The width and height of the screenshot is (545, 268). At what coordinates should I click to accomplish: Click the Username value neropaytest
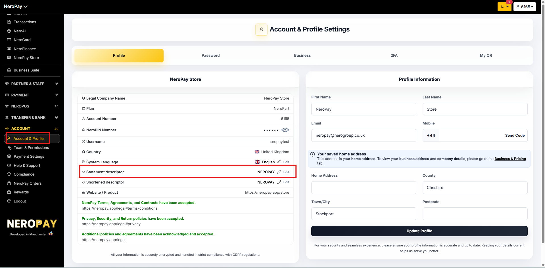pyautogui.click(x=279, y=142)
